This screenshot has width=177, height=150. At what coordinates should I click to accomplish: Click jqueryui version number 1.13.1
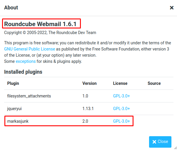point(88,109)
